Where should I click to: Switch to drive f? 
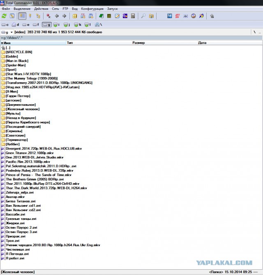36,25
